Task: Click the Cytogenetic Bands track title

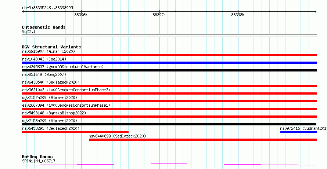Action: (x=44, y=27)
